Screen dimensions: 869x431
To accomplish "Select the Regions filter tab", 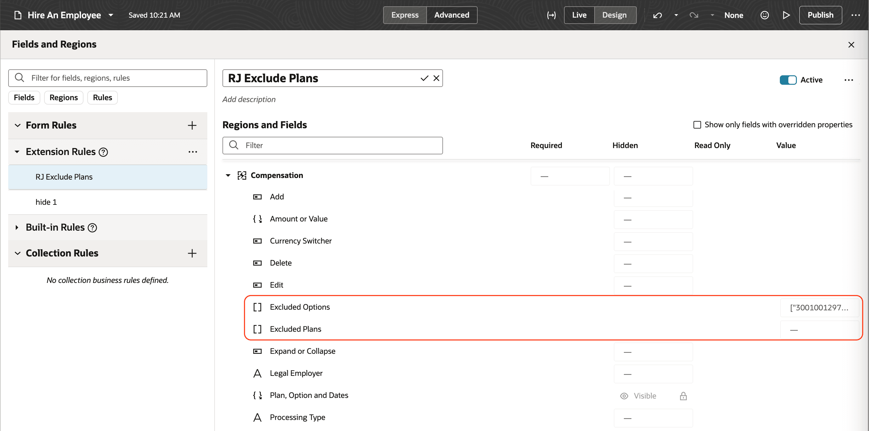I will pyautogui.click(x=63, y=98).
